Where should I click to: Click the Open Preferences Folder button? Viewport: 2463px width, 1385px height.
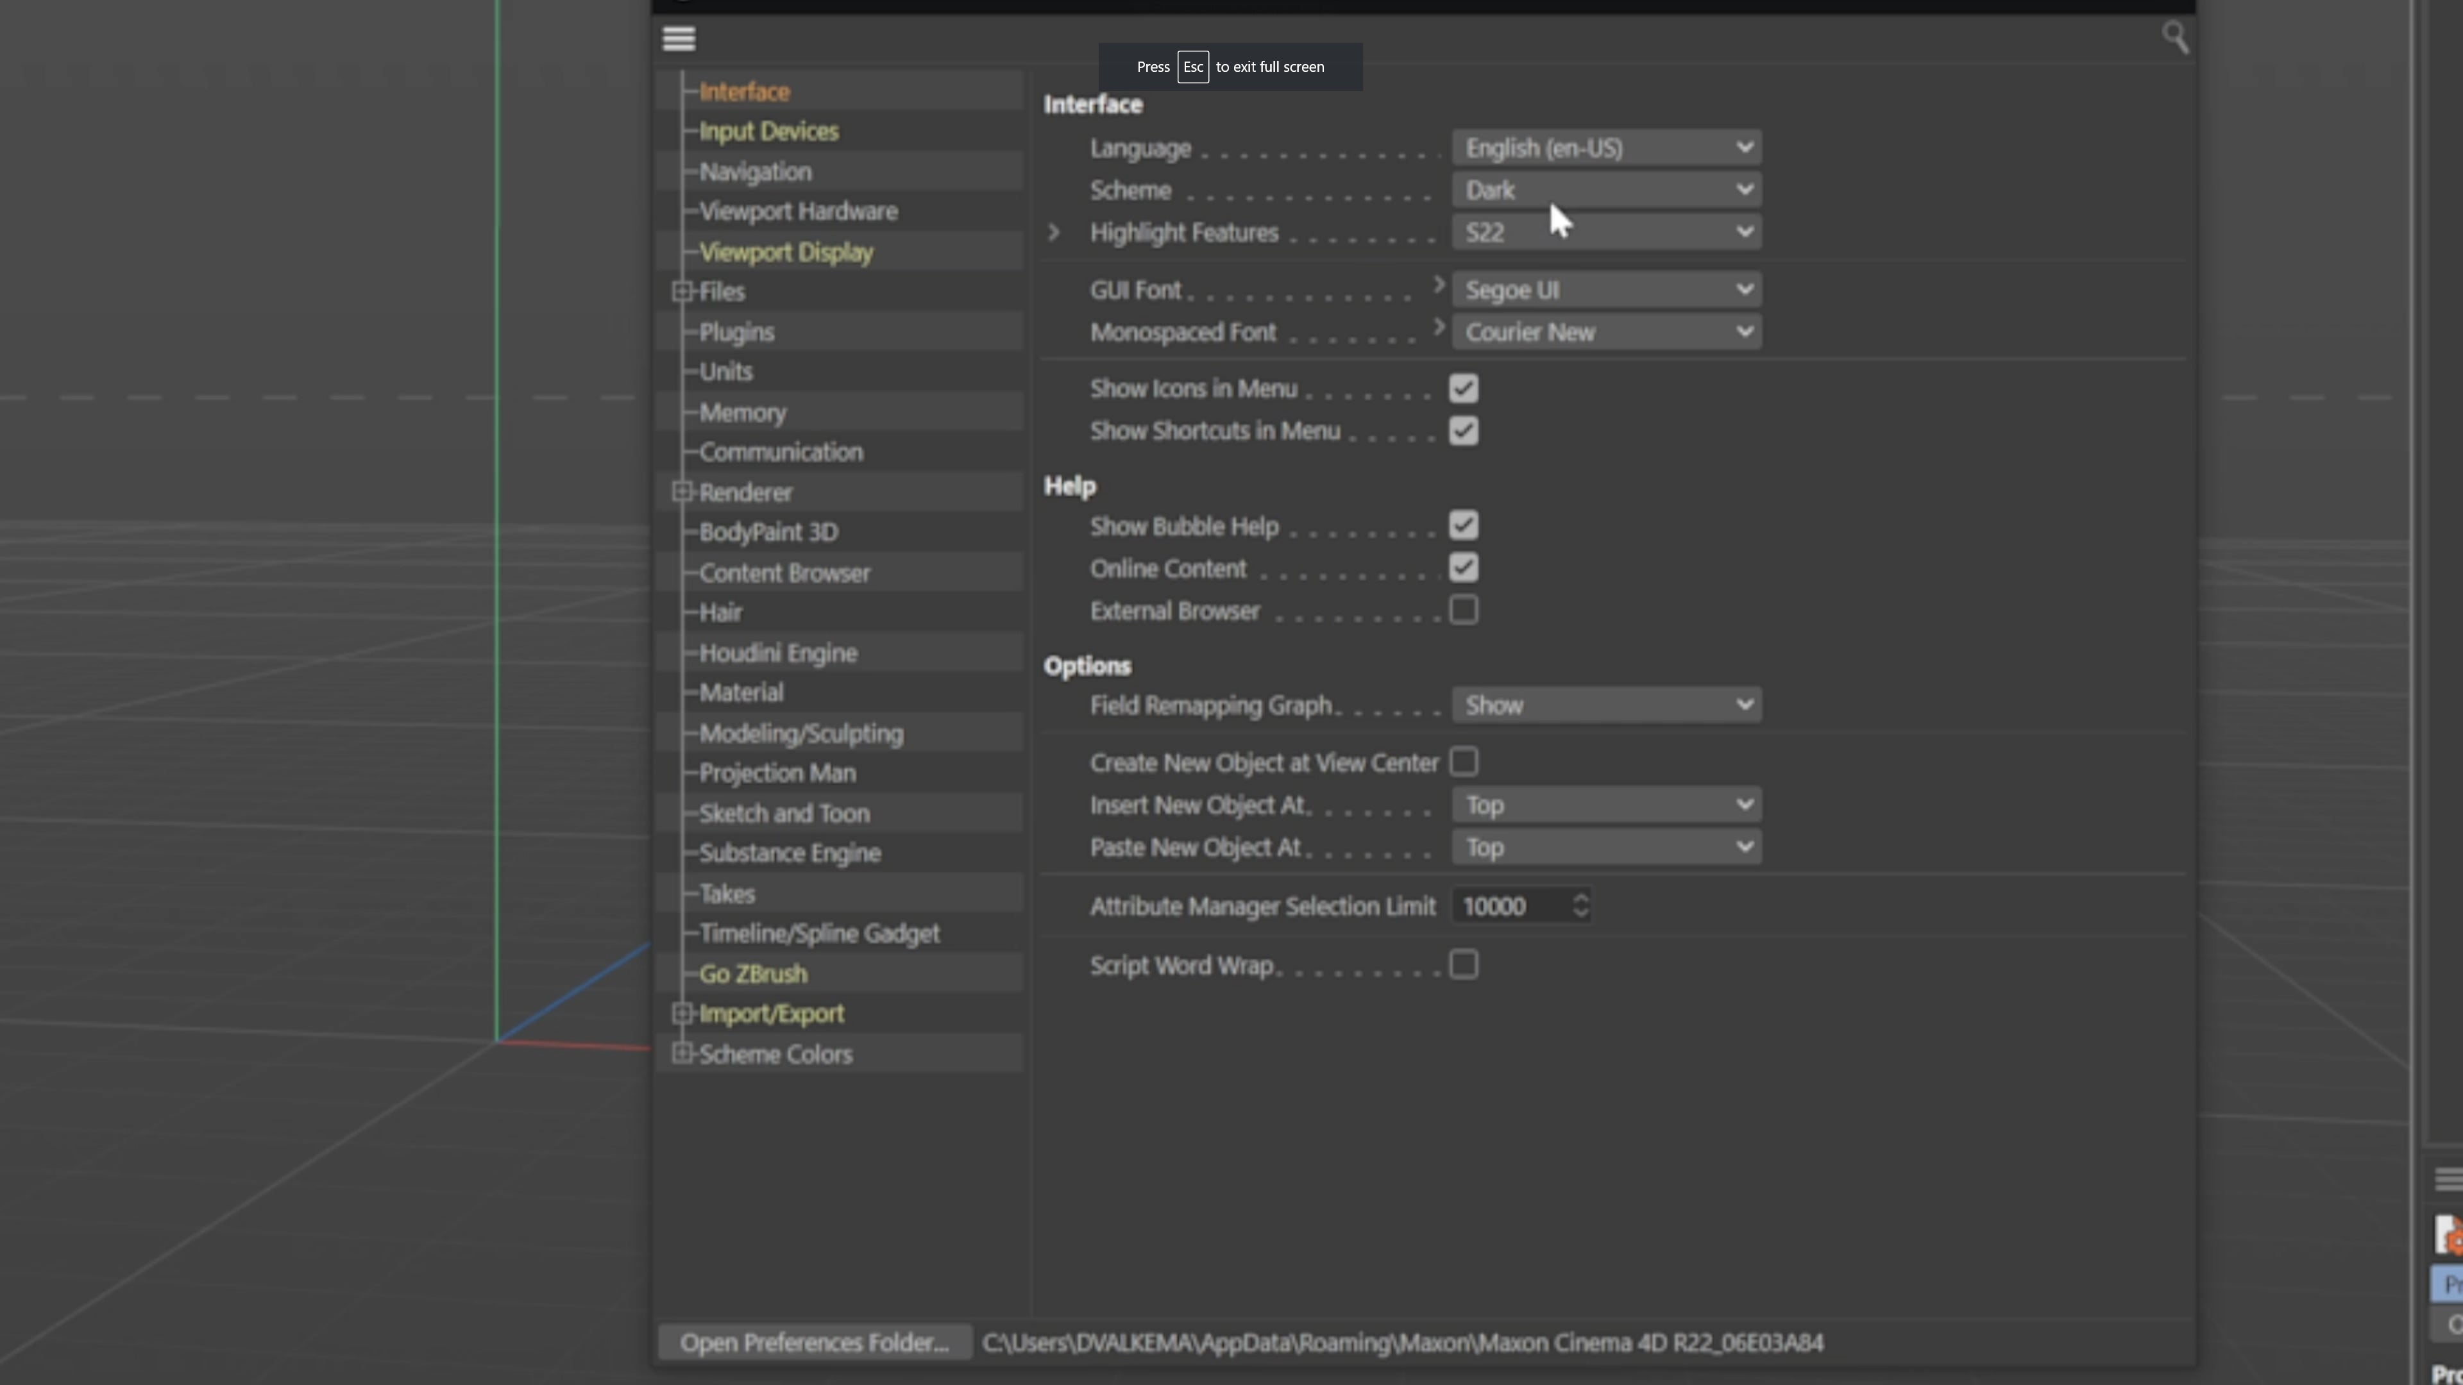814,1341
